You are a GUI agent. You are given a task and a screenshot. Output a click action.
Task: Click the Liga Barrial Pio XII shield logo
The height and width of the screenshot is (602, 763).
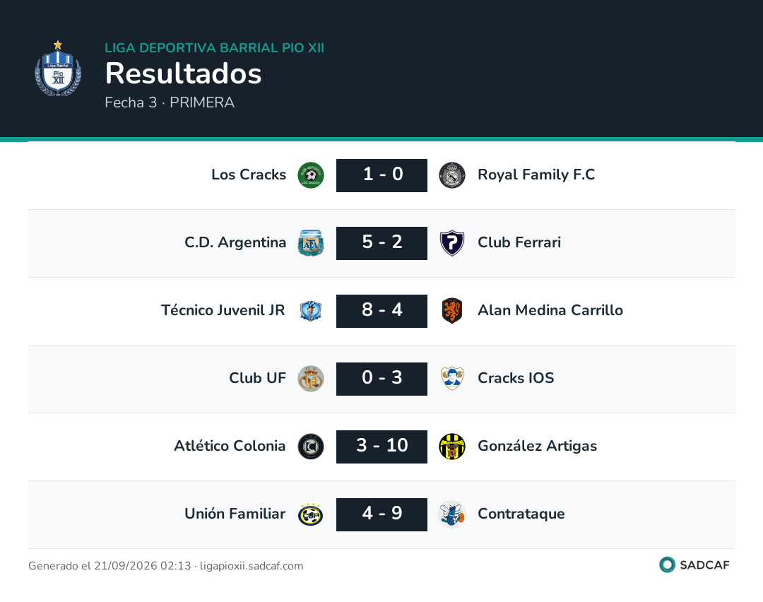[58, 69]
